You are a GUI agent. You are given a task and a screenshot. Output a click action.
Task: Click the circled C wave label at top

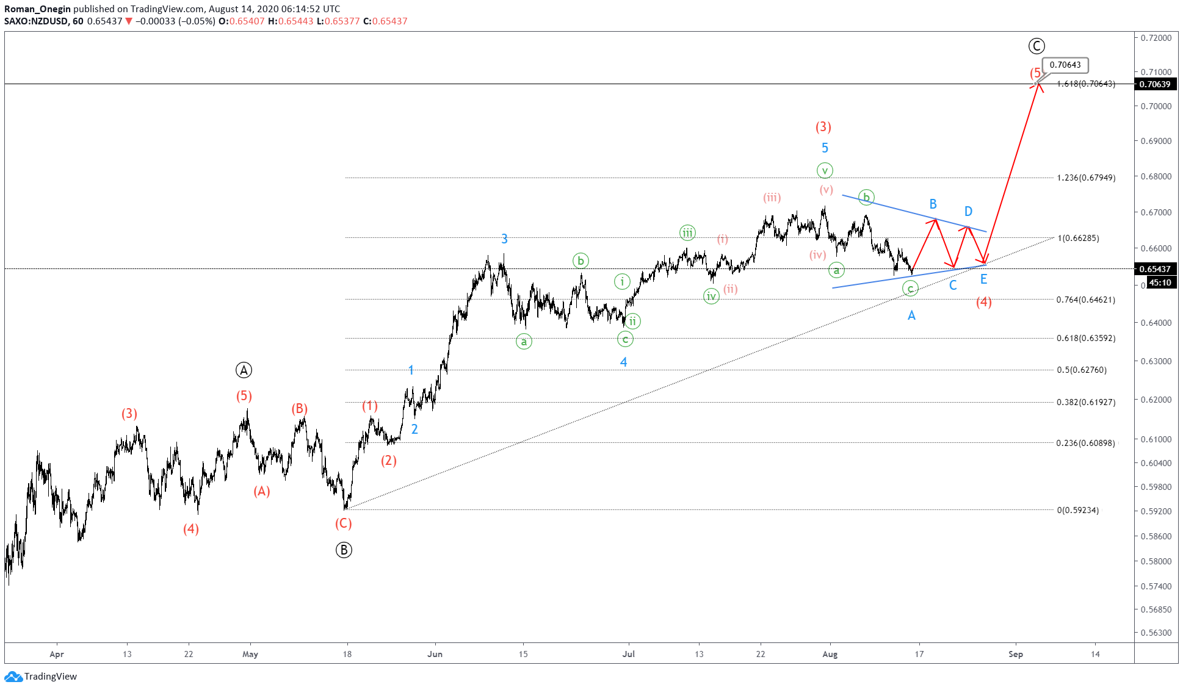pos(1036,46)
